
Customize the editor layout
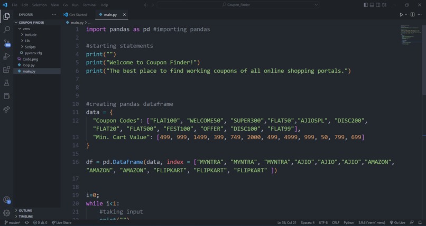(x=384, y=5)
